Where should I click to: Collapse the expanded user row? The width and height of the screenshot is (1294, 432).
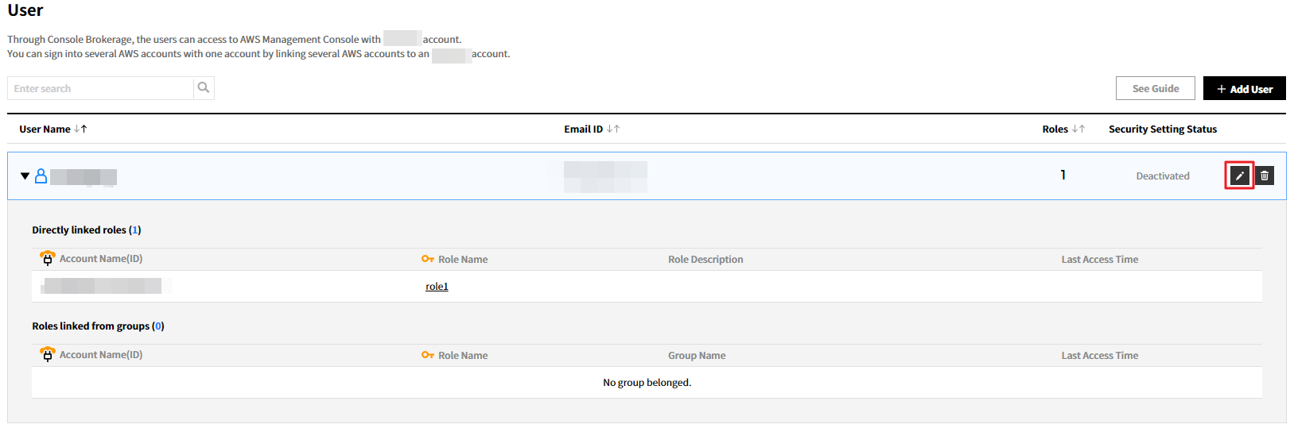point(25,176)
